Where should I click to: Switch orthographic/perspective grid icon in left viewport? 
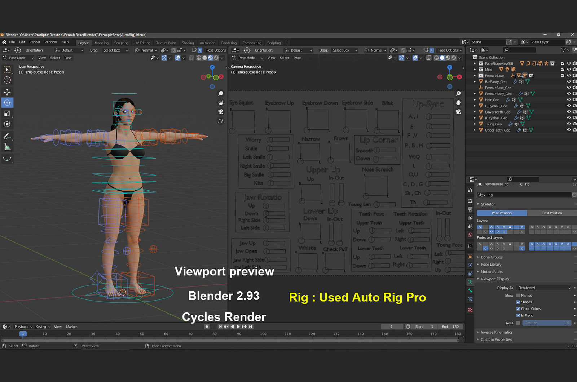221,121
